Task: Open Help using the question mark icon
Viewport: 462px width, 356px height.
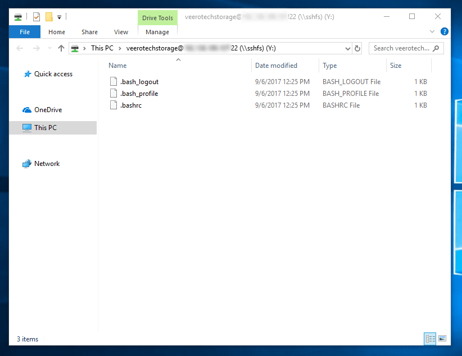Action: (x=445, y=31)
